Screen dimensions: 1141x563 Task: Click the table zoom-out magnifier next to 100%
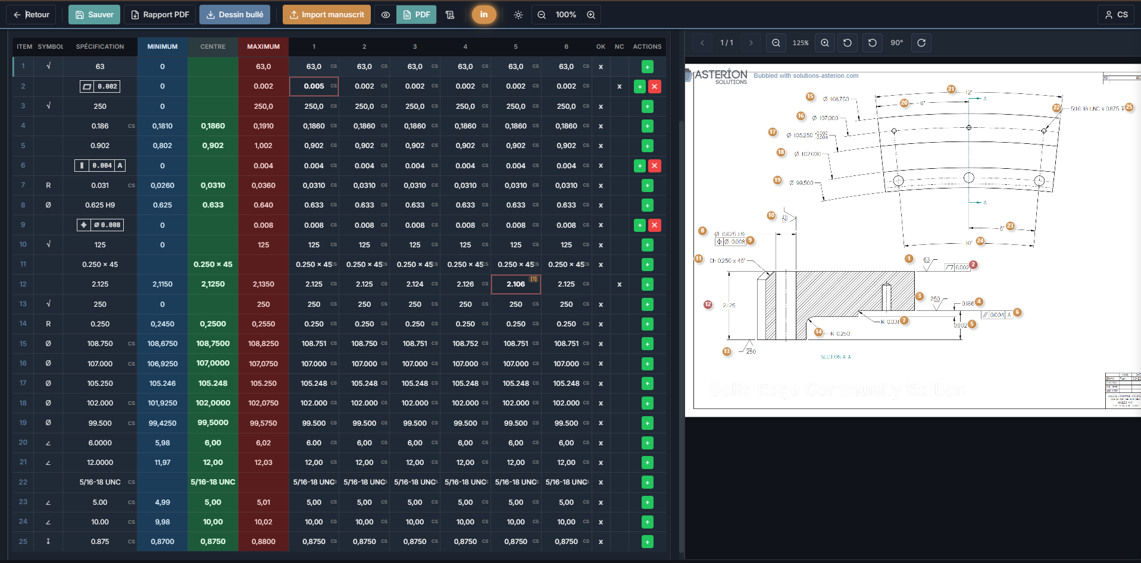pos(542,15)
